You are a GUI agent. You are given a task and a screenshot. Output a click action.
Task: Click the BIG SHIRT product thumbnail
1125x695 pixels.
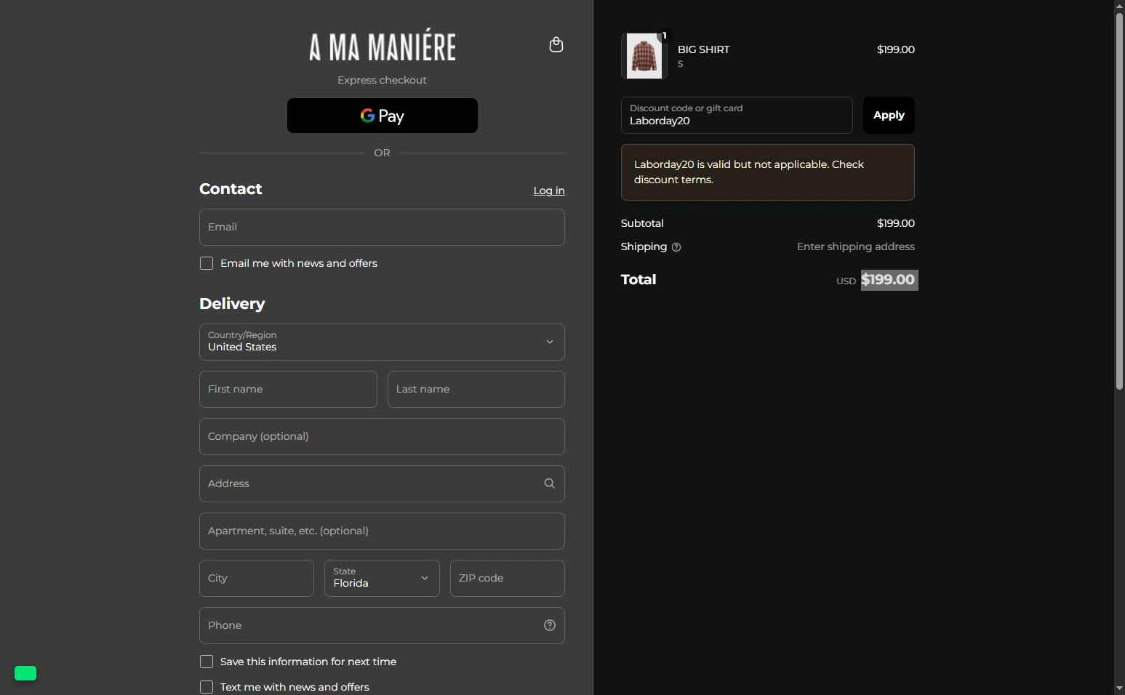[x=644, y=56]
